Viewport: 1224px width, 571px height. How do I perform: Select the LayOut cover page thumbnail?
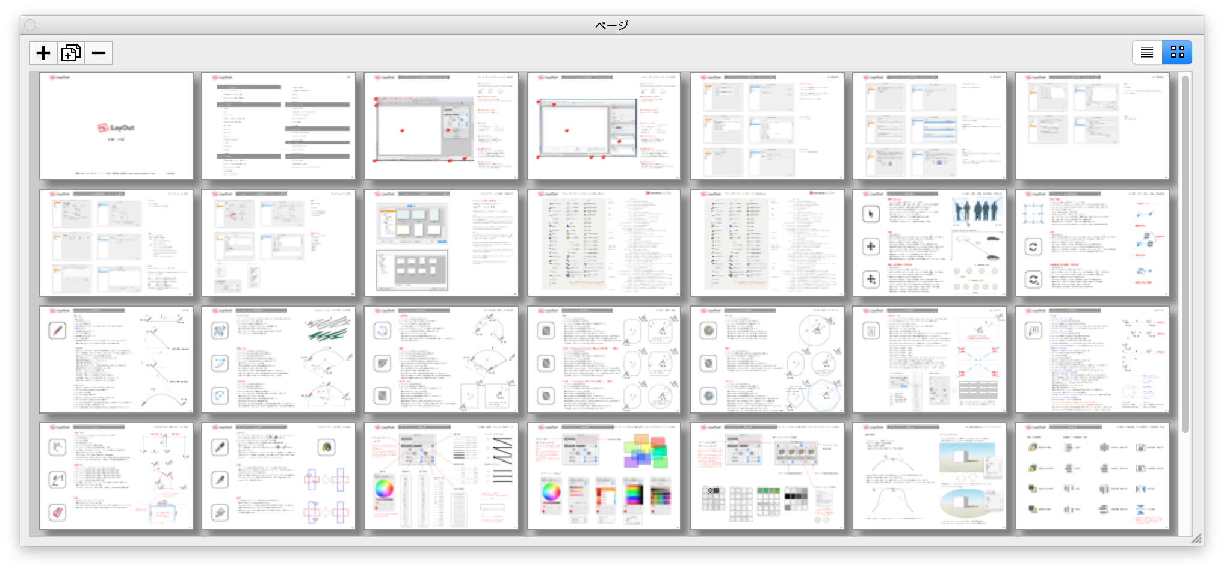116,126
